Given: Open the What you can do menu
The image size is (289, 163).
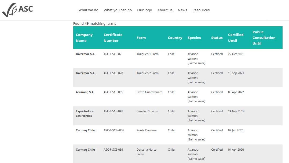Looking at the screenshot, I should point(118,10).
